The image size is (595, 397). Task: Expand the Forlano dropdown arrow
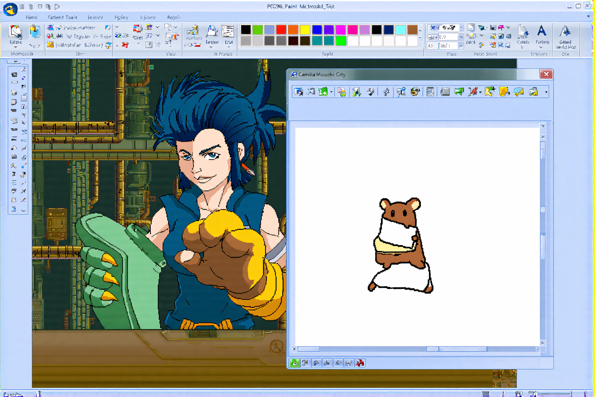pyautogui.click(x=541, y=47)
